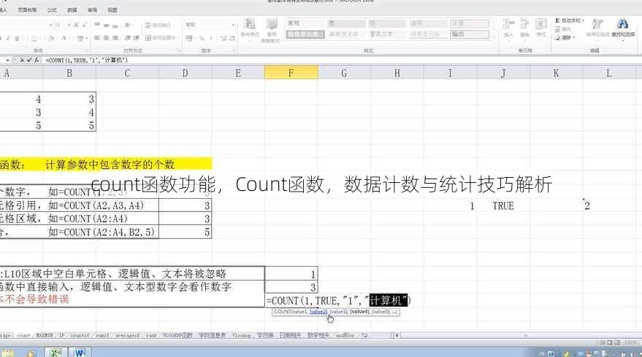Screen dimensions: 642x357
Task: Click the Wrap Text button
Action: [158, 25]
